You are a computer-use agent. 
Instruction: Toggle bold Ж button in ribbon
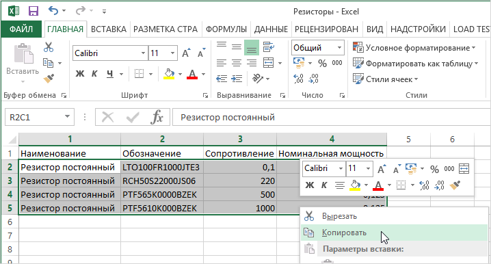[x=80, y=74]
